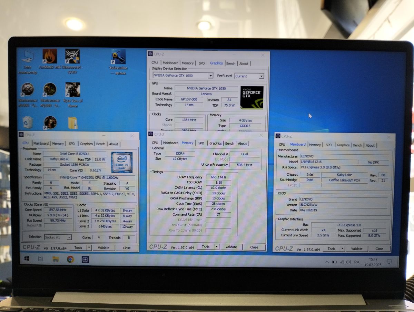The height and width of the screenshot is (312, 414).
Task: Click the Close button in the Mainboard window
Action: [379, 248]
